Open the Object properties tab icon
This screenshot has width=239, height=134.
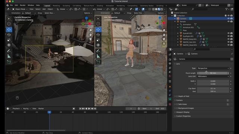tap(170, 87)
